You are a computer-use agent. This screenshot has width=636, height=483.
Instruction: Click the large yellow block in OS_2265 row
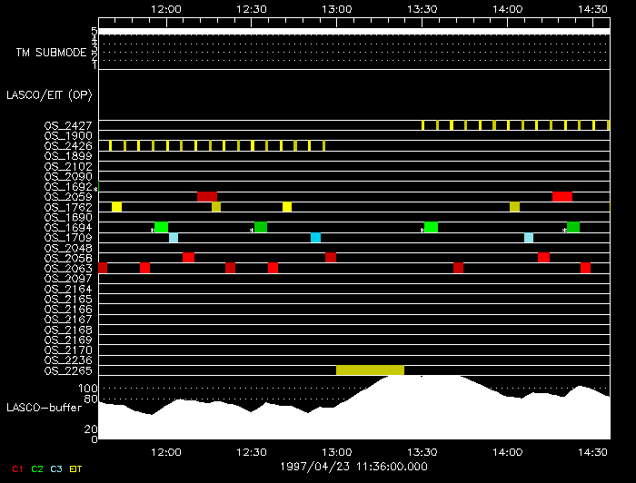[370, 370]
